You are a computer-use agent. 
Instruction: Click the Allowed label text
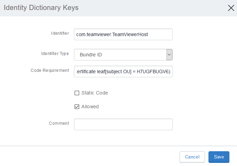click(90, 107)
